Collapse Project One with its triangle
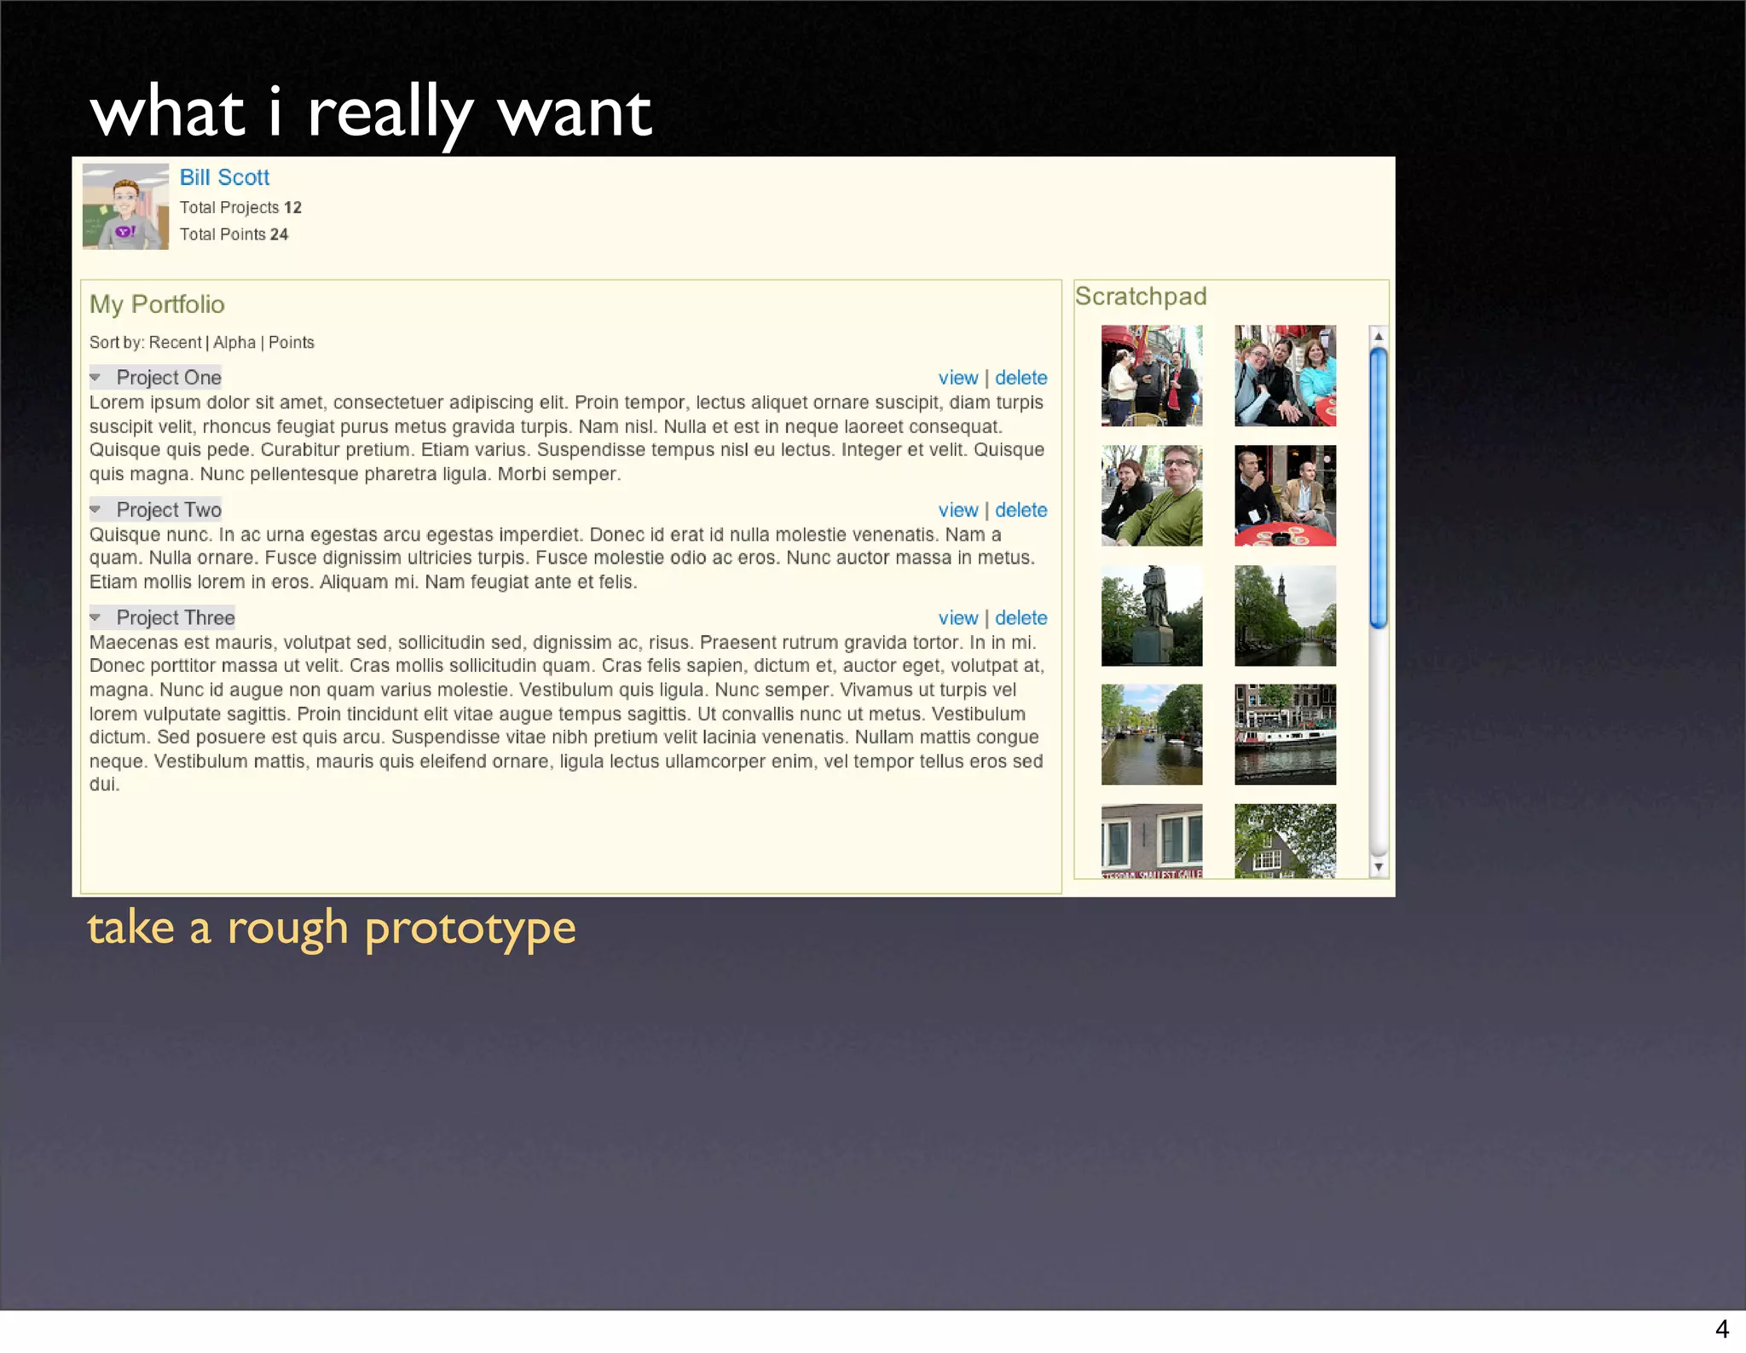The width and height of the screenshot is (1746, 1353). 95,377
